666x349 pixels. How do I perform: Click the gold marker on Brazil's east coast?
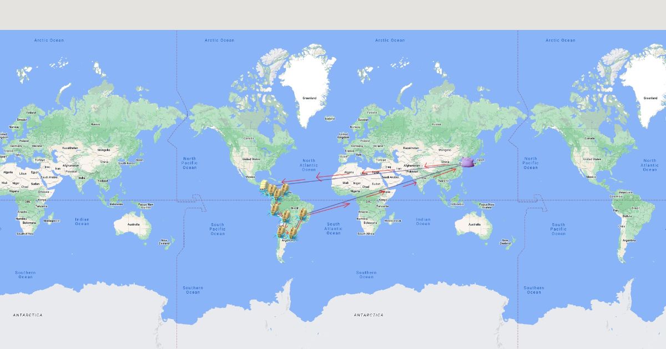[x=303, y=213]
